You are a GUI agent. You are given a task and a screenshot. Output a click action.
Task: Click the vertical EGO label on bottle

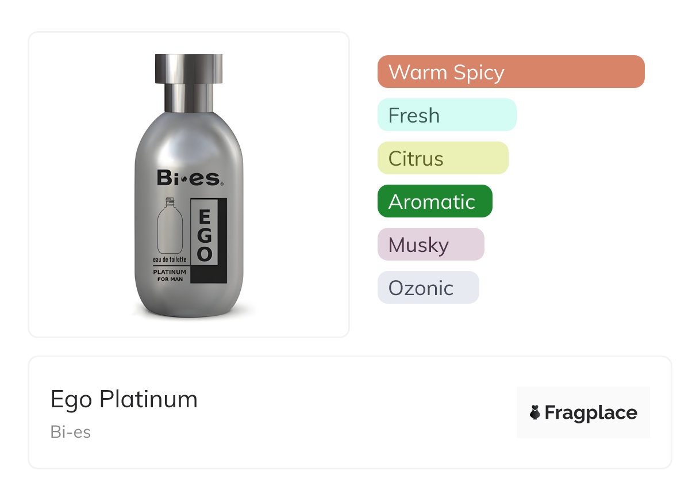pyautogui.click(x=206, y=237)
